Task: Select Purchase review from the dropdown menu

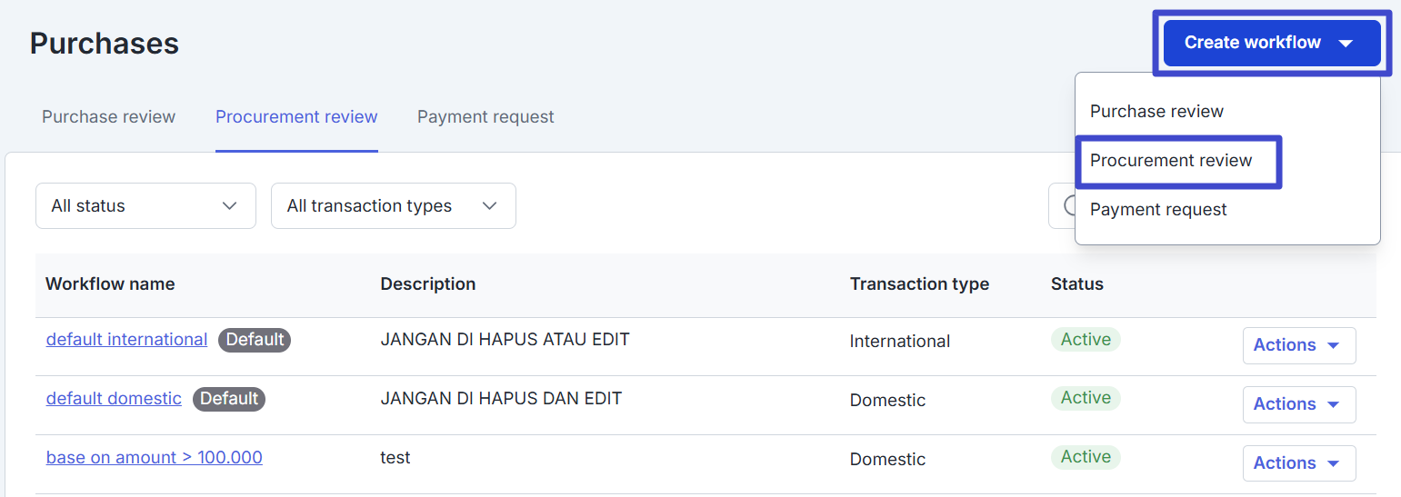Action: coord(1156,112)
